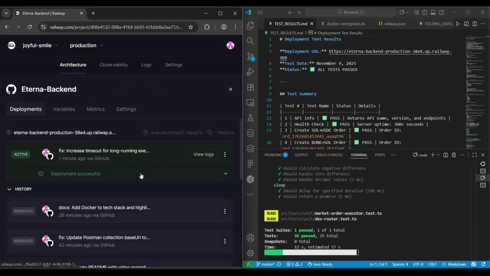
Task: Open database icon in activity bar
Action: tap(250, 133)
